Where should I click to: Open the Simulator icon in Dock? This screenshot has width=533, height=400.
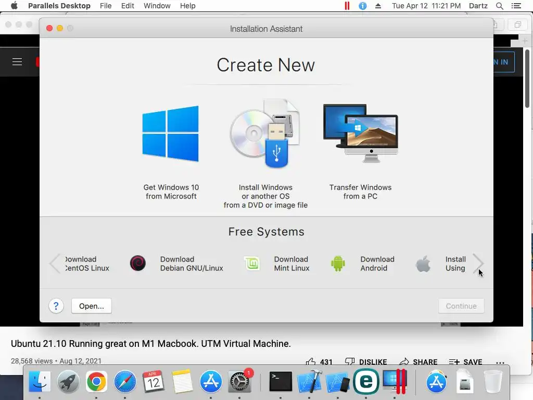[x=337, y=382]
